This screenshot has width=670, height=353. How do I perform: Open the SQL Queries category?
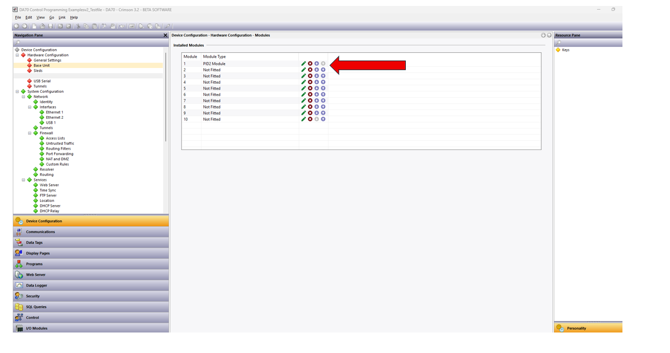coord(91,307)
